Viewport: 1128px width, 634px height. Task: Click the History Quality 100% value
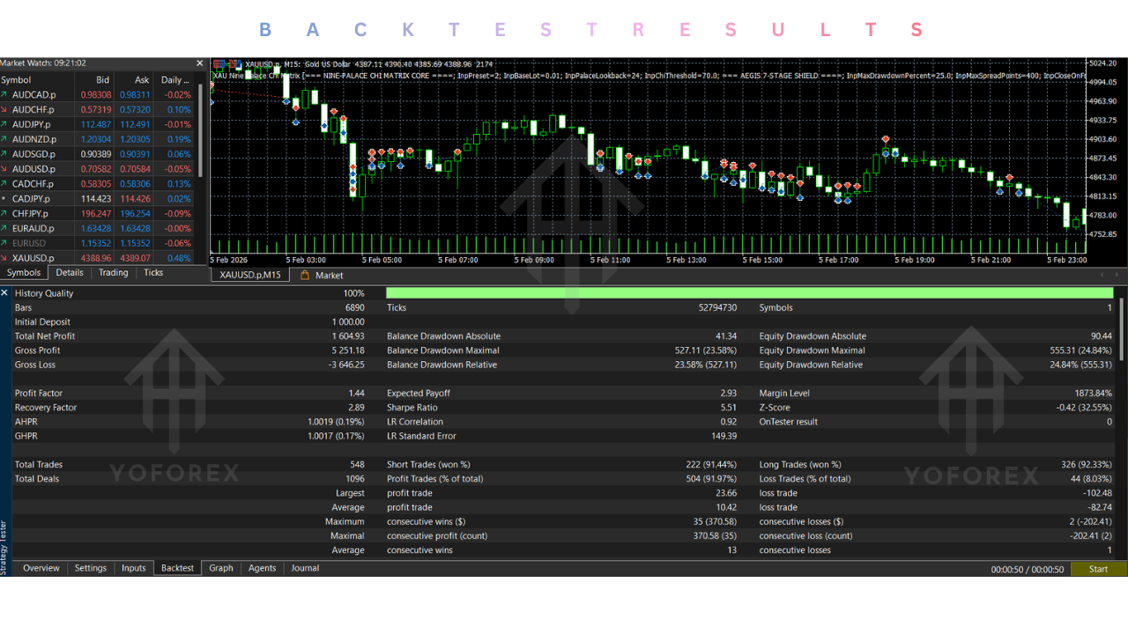pos(354,294)
